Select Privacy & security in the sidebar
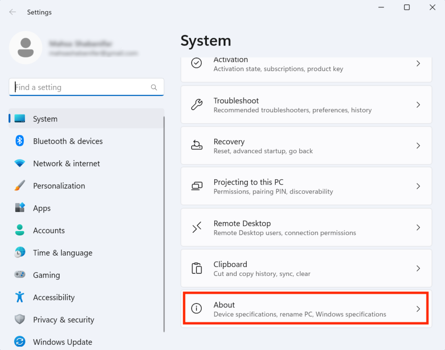Viewport: 445px width, 350px height. 63,320
